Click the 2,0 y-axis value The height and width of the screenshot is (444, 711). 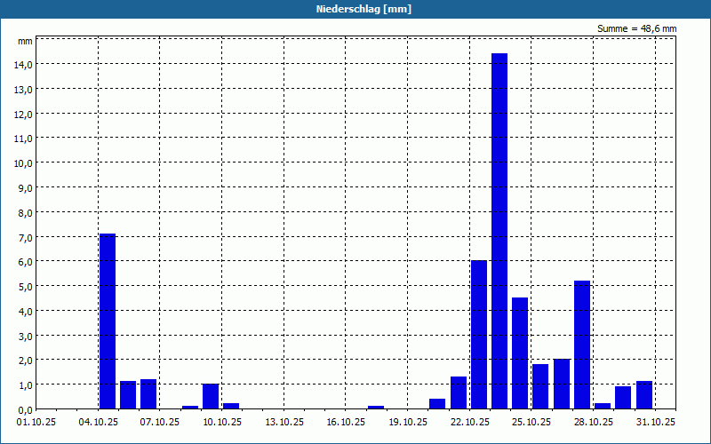tap(25, 361)
